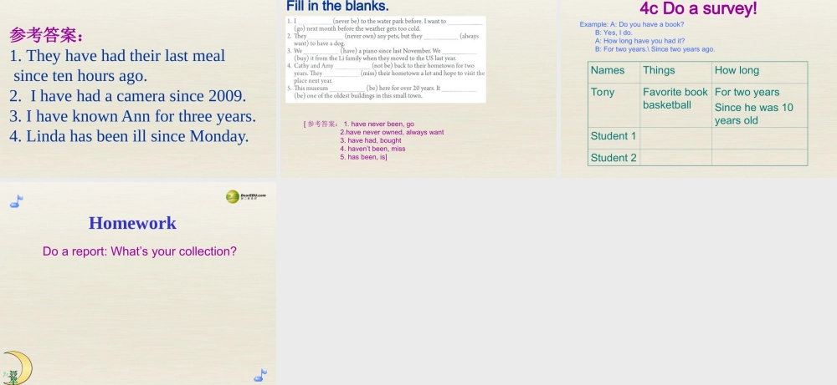
Task: Click the DearEDU.com logo on Homework slide
Action: [x=245, y=196]
